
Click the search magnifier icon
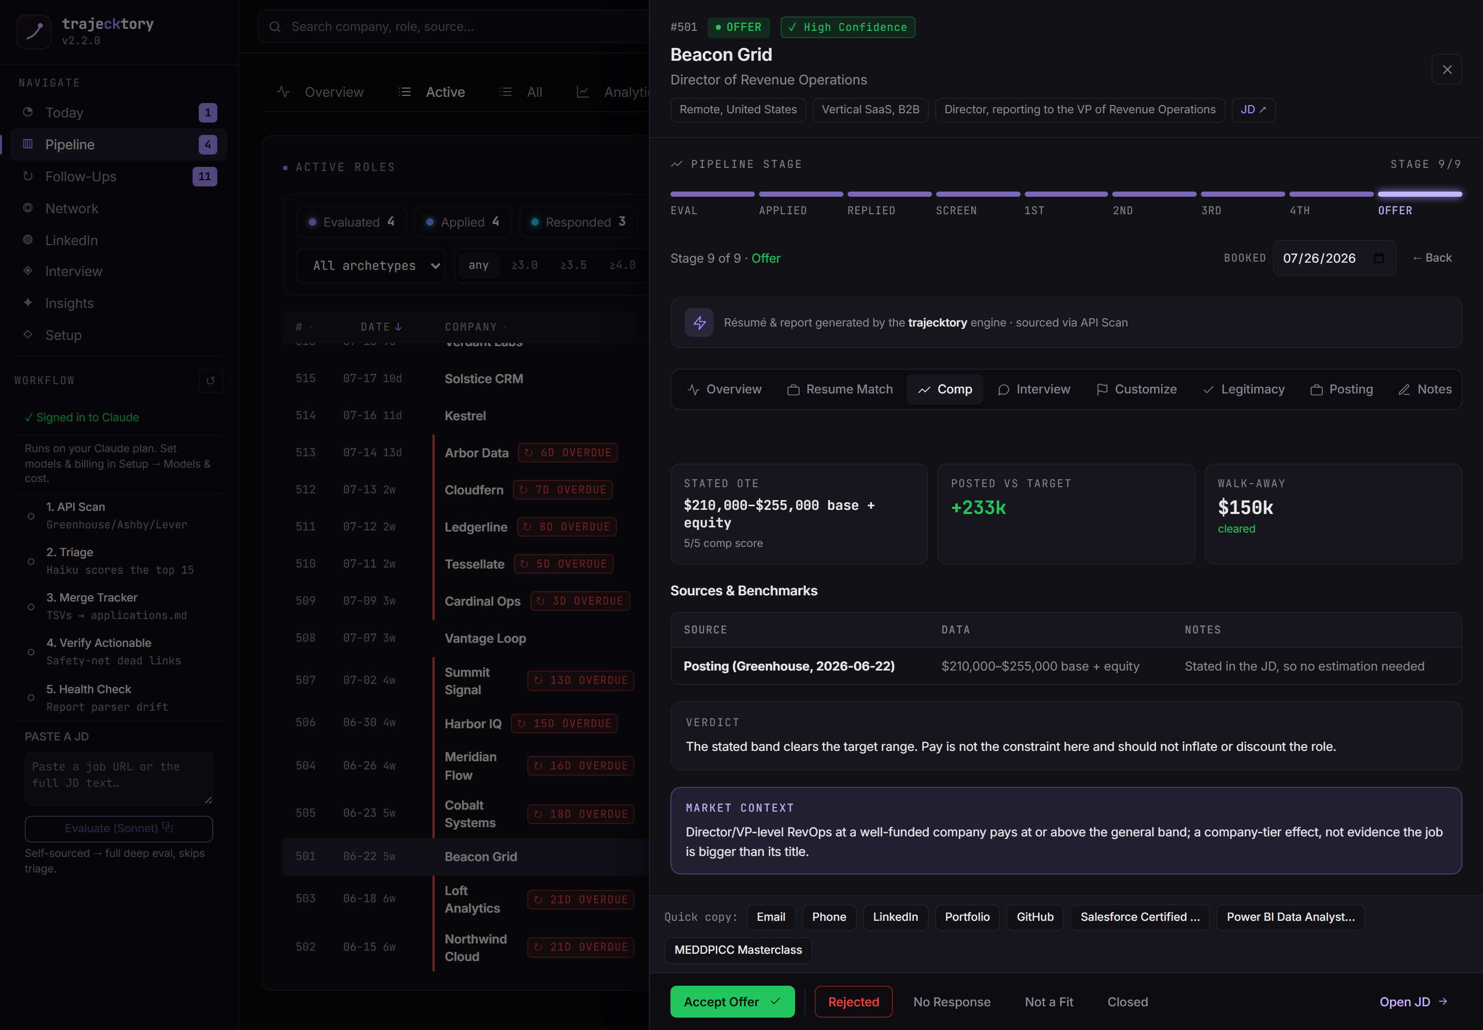(275, 27)
